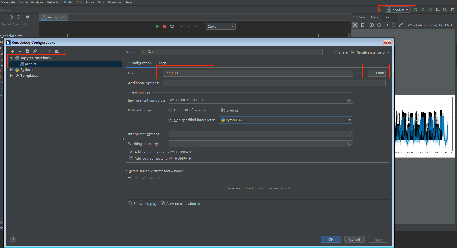Enable the Share checkbox
The height and width of the screenshot is (248, 457).
(335, 52)
